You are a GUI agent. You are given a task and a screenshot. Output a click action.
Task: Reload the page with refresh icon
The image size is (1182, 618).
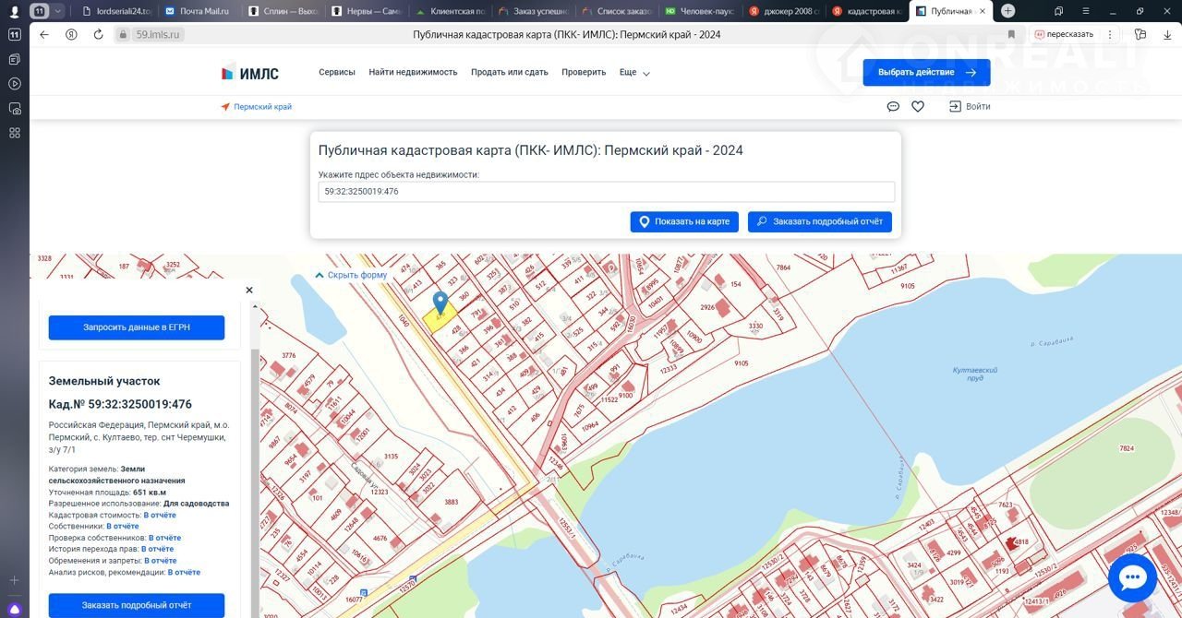pos(98,34)
